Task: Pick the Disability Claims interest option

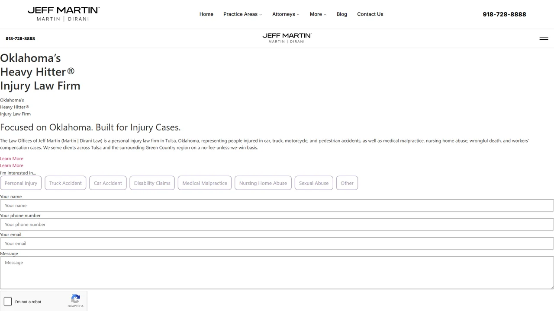Action: [152, 183]
